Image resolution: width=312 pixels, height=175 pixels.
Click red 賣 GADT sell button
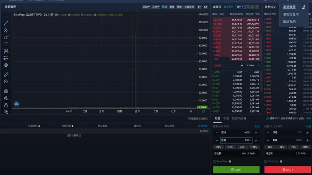pyautogui.click(x=288, y=170)
